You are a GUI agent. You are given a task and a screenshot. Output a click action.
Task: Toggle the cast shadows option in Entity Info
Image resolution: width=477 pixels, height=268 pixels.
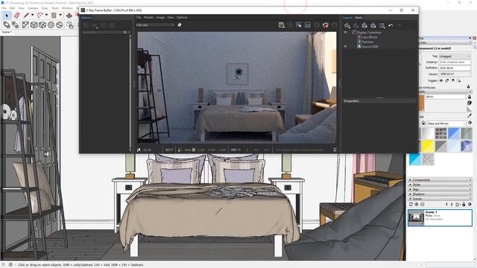pyautogui.click(x=459, y=80)
